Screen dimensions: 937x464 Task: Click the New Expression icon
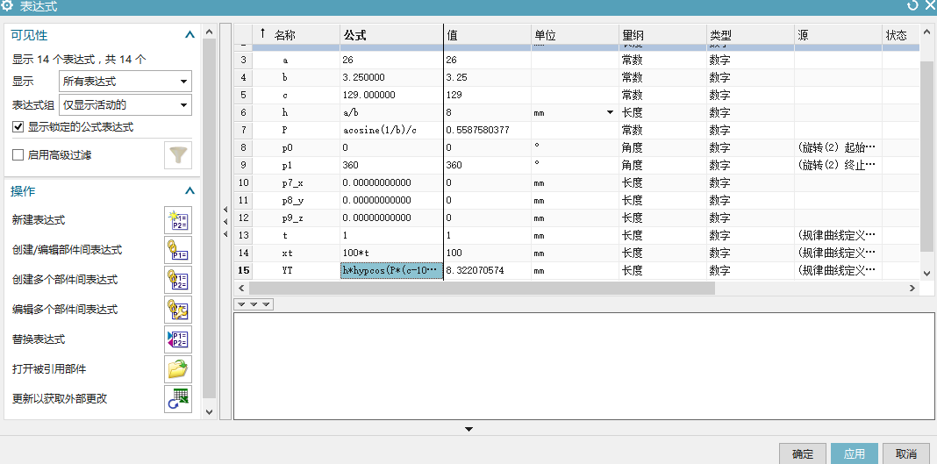click(178, 220)
